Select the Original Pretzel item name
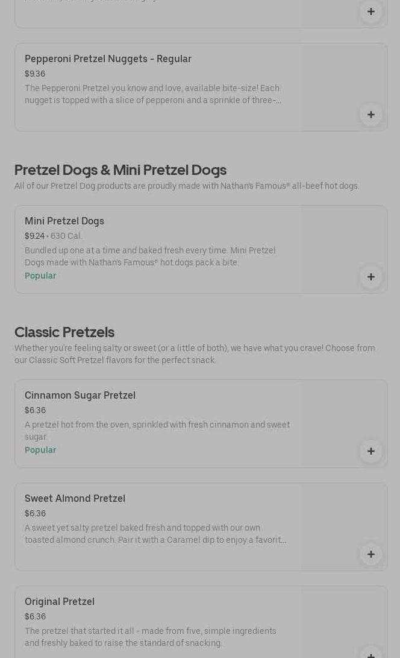The height and width of the screenshot is (658, 400). coord(60,602)
